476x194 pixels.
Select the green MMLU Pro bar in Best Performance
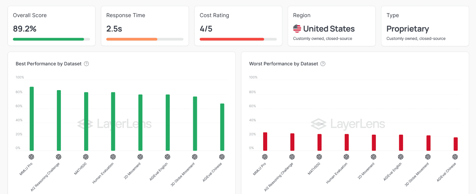click(32, 119)
